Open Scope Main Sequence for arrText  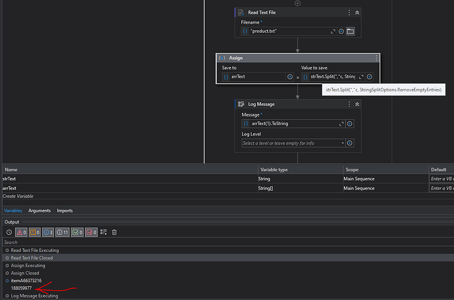pyautogui.click(x=385, y=188)
